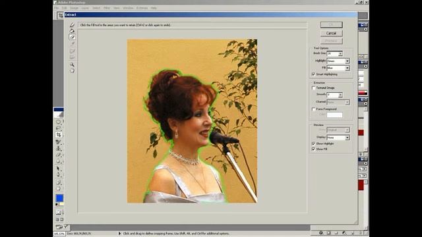Viewport: 422px width, 237px height.
Task: Select the Eraser tool in Extract dialog
Action: coord(72,37)
